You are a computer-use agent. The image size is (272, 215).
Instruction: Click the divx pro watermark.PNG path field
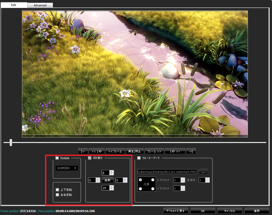(166, 172)
